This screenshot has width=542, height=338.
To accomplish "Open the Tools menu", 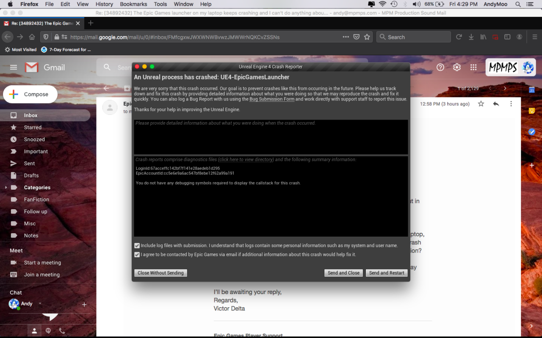I will coord(160,4).
